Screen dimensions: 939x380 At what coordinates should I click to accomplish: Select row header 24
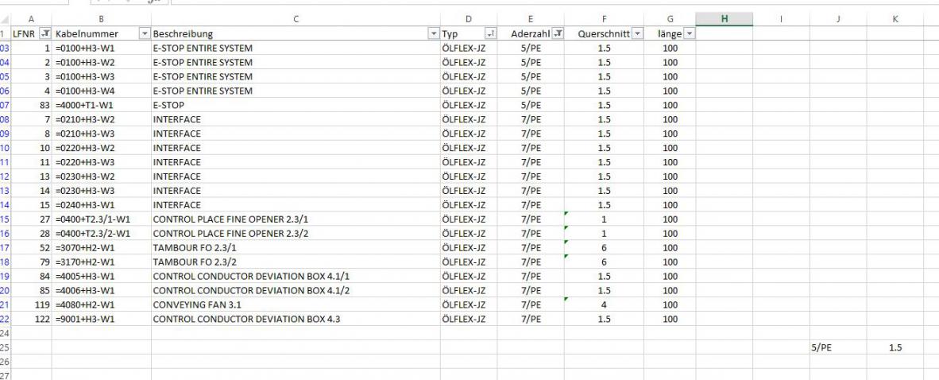point(6,333)
